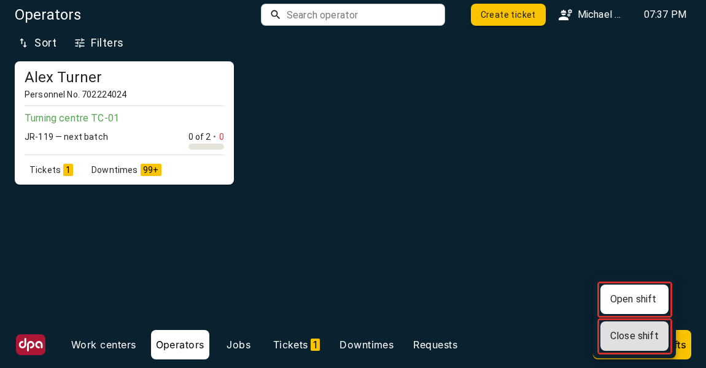Image resolution: width=706 pixels, height=368 pixels.
Task: Click the 99+ downtimes badge
Action: [151, 170]
